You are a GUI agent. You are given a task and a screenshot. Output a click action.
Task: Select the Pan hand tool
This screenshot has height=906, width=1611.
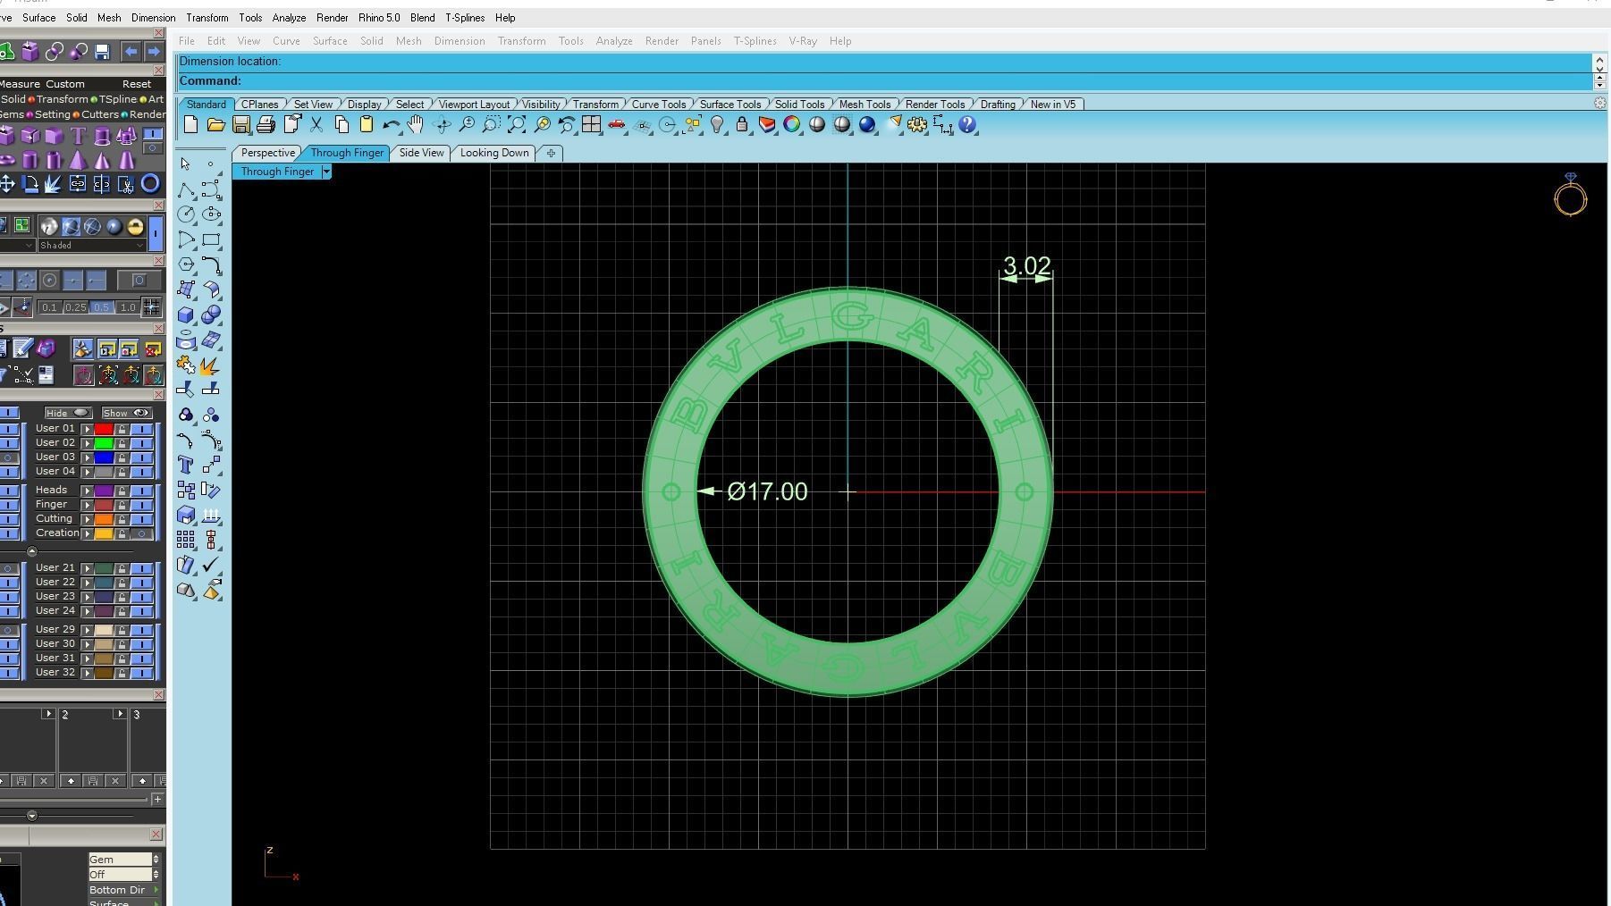coord(416,125)
